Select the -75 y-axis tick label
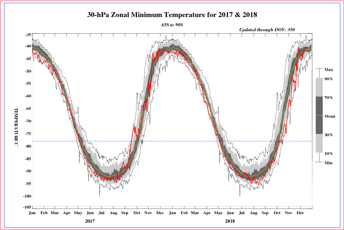 [x=28, y=133]
